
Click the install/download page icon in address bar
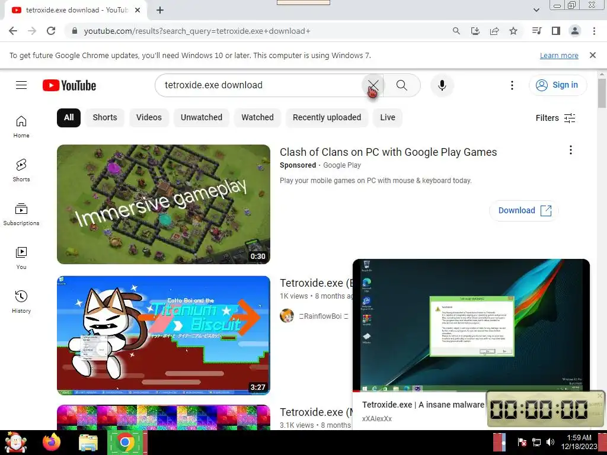coord(475,31)
